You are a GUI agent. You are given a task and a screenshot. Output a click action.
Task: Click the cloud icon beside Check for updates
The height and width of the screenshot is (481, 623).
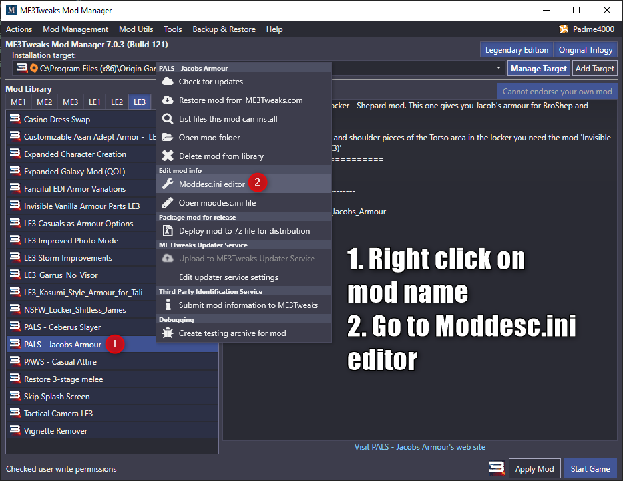[x=168, y=81]
